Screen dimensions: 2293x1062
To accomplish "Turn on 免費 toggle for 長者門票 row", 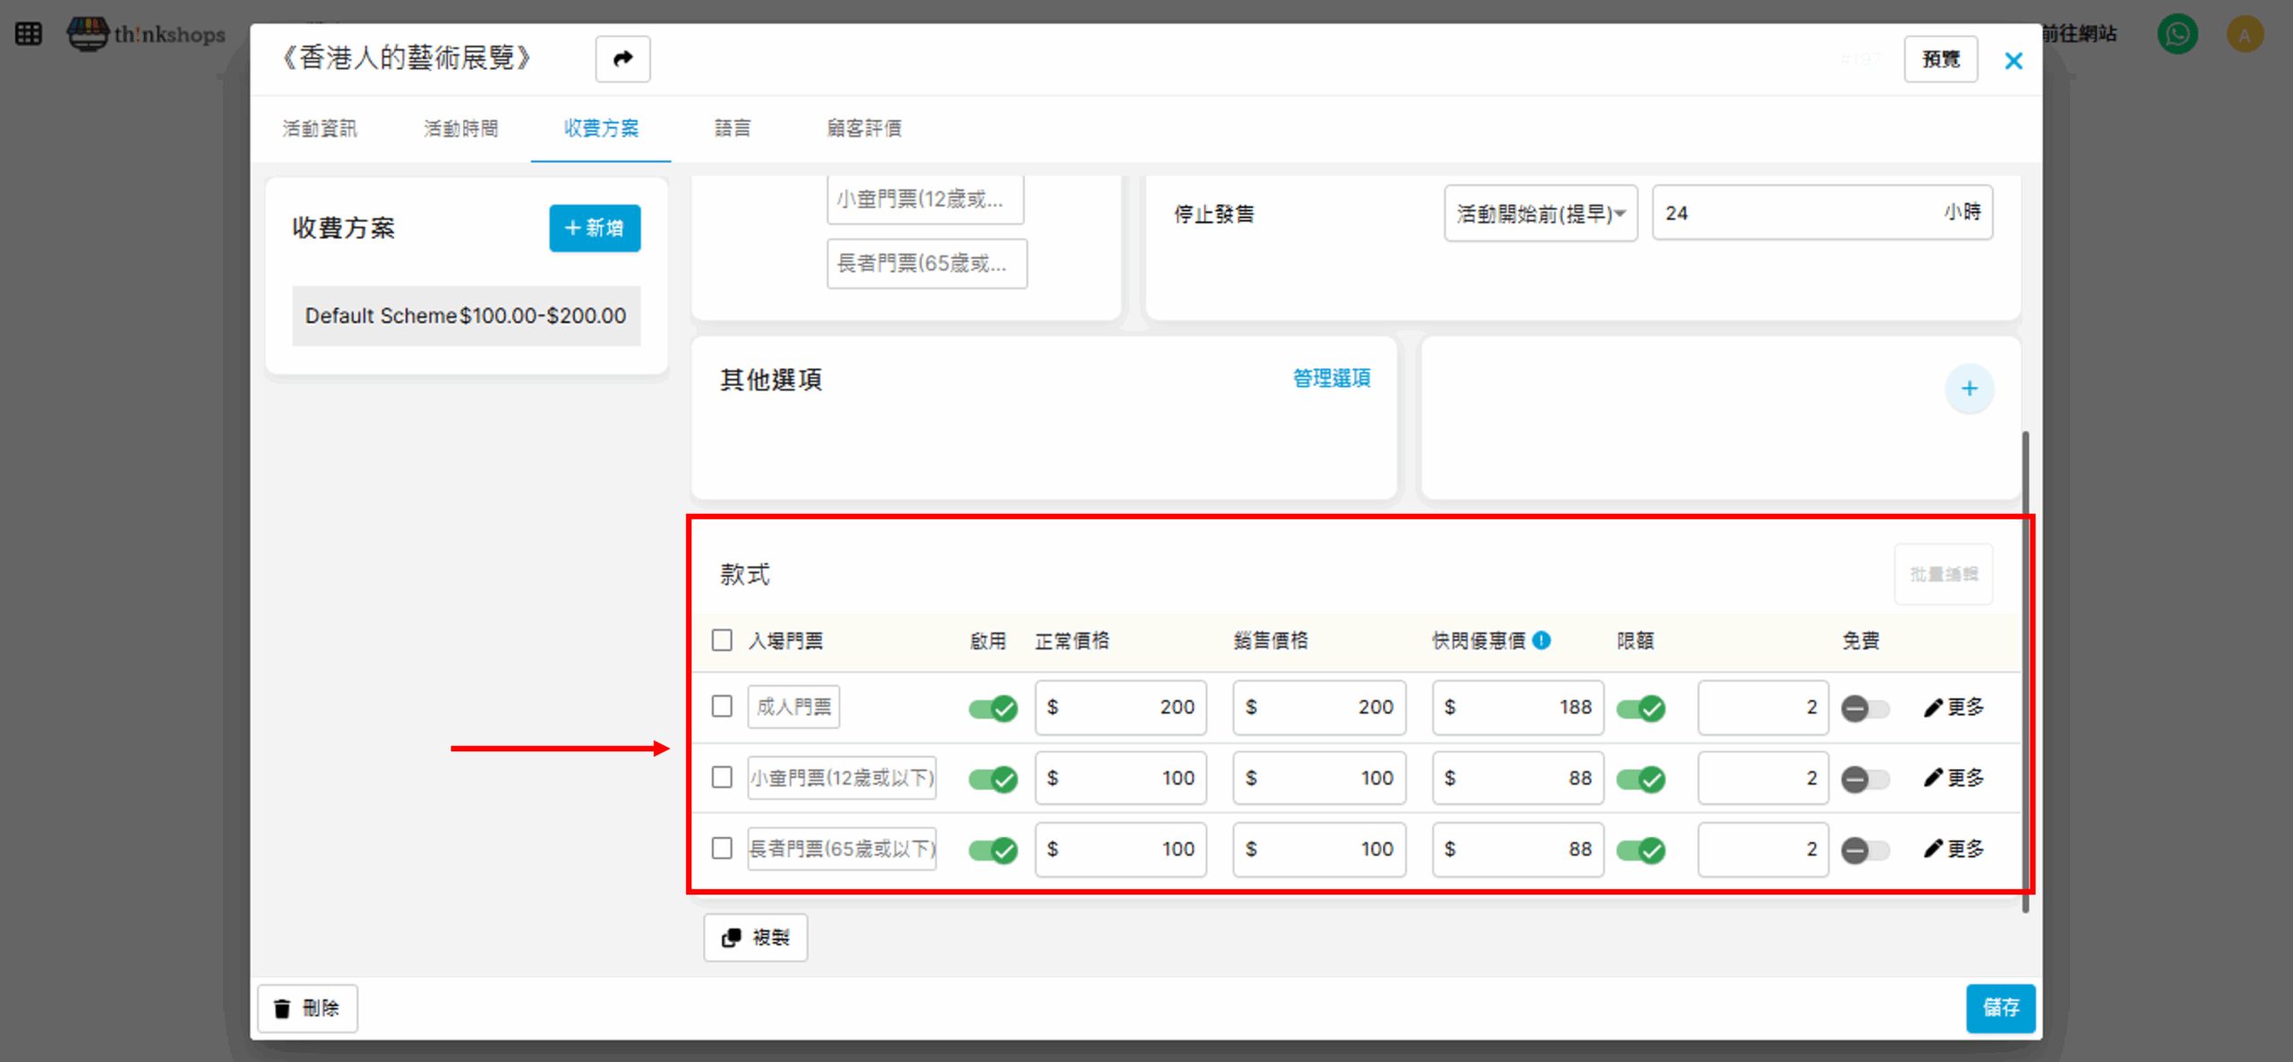I will (x=1865, y=849).
